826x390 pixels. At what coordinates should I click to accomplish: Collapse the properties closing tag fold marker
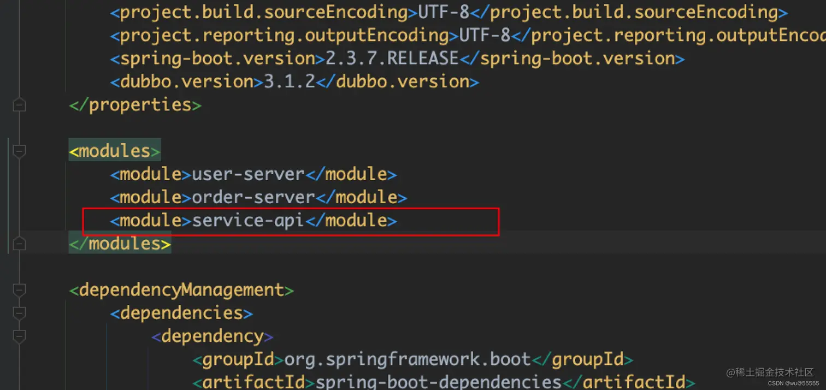pyautogui.click(x=19, y=104)
